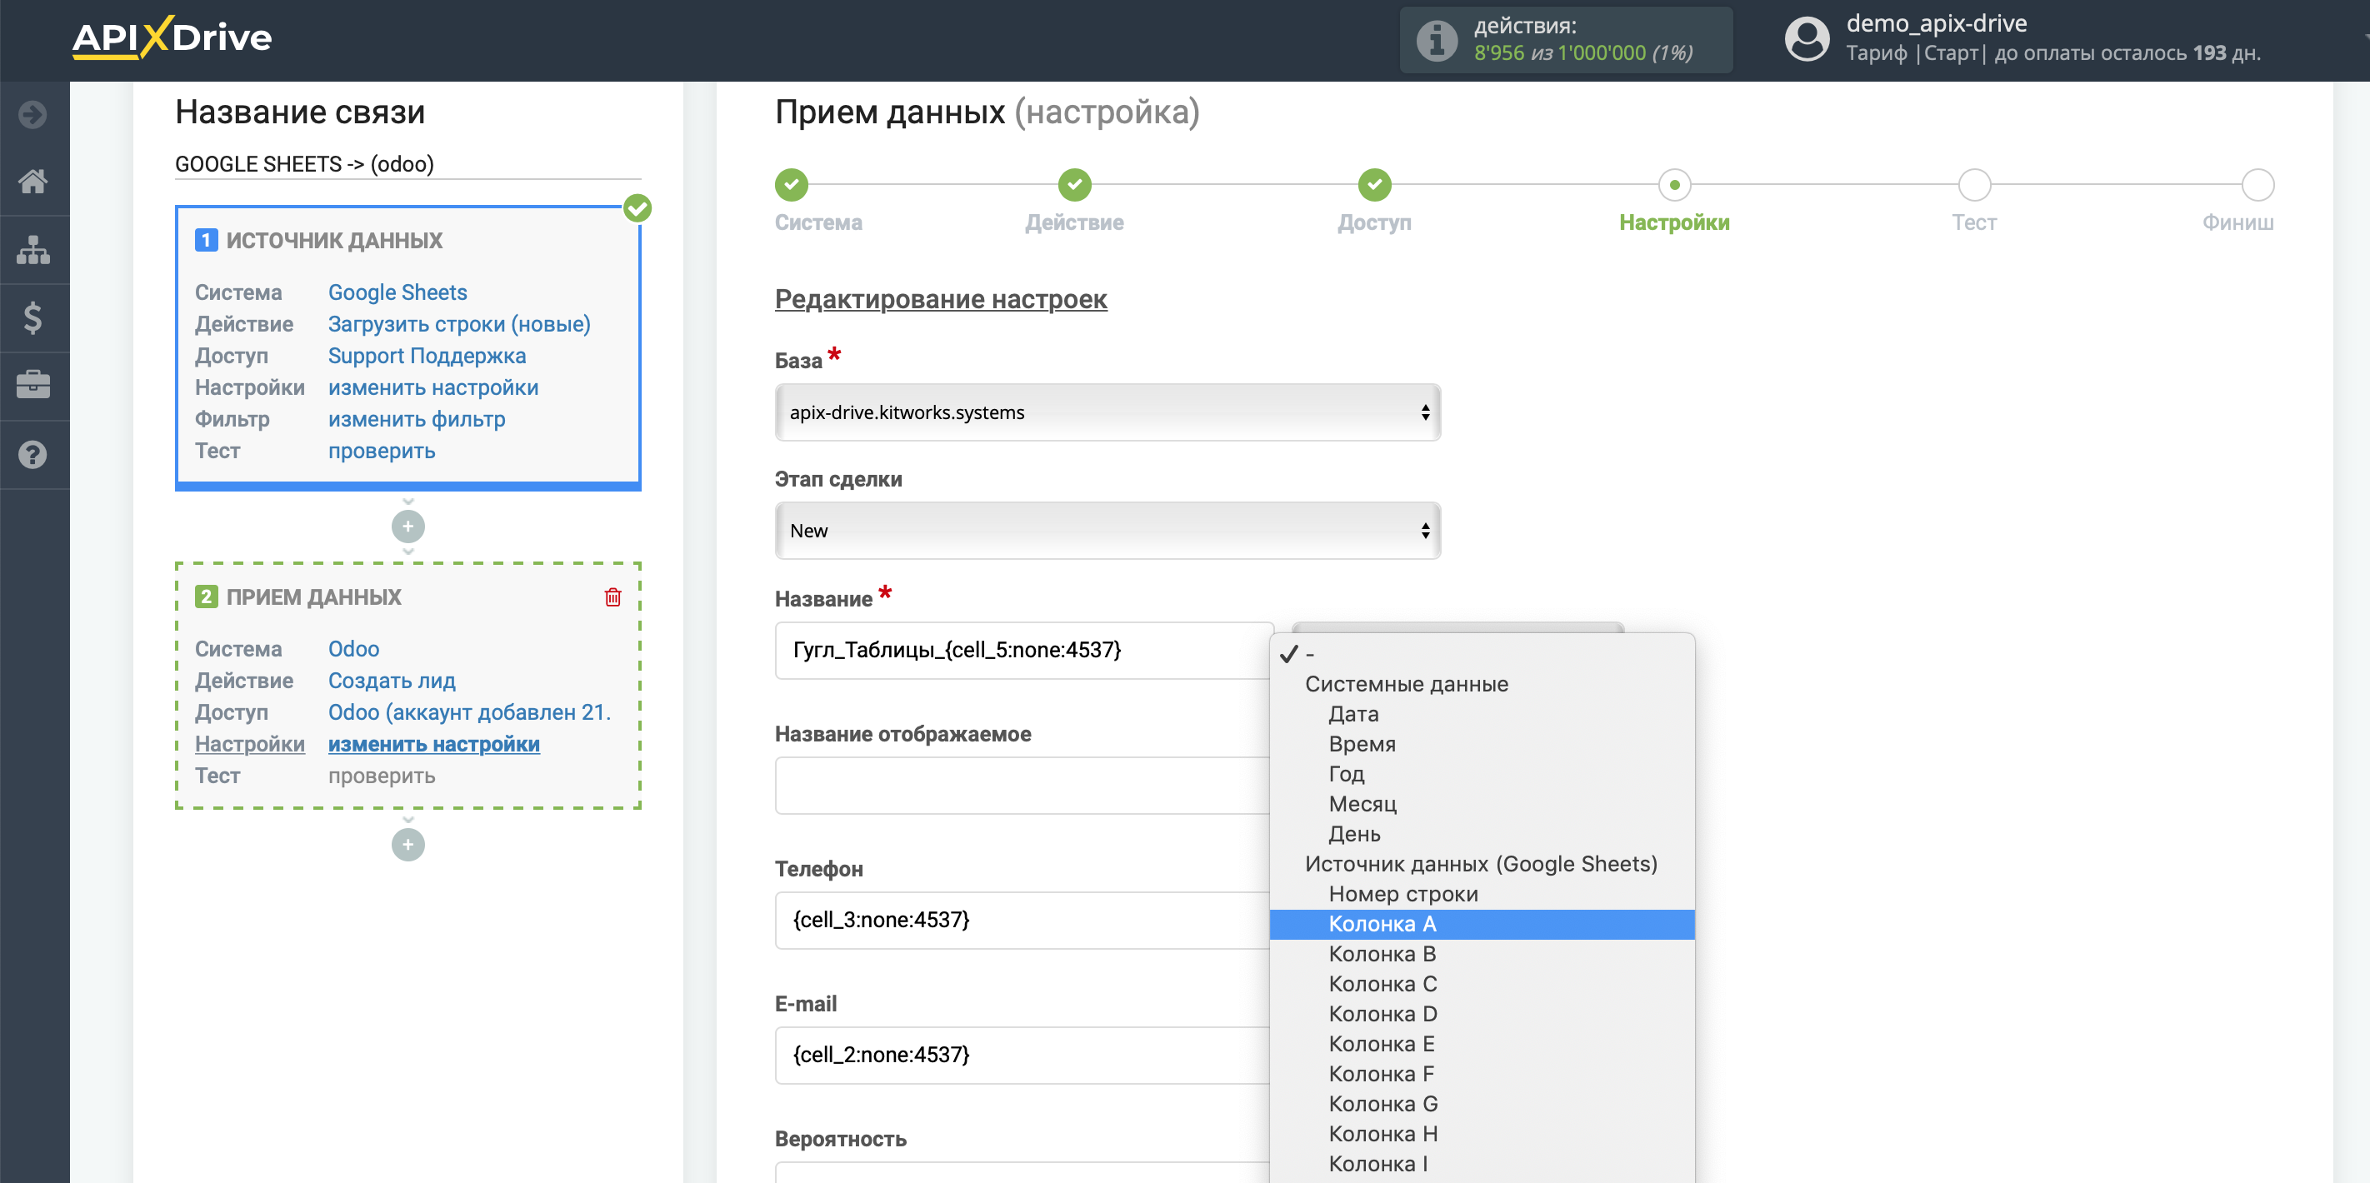Delete the data receiver block via trash icon
This screenshot has height=1183, width=2370.
612,597
